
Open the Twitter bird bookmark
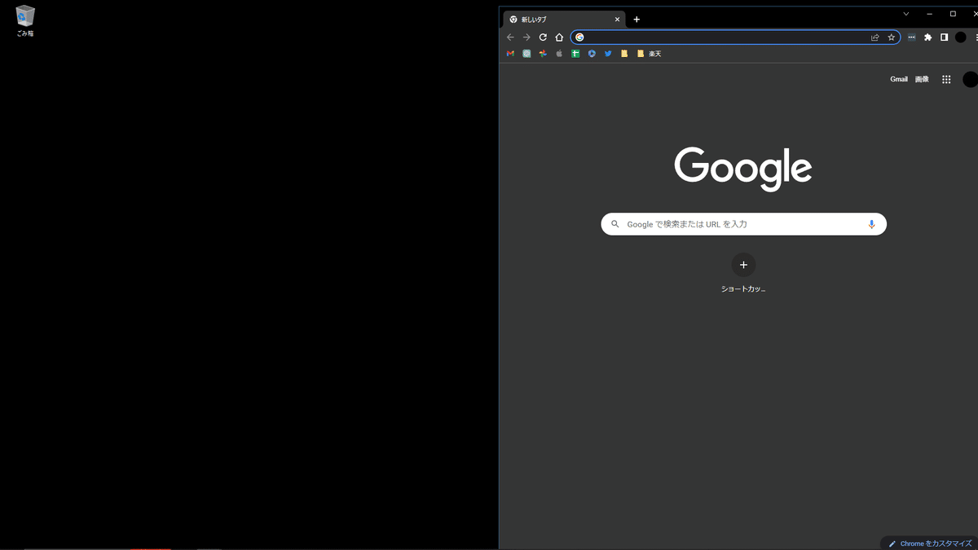coord(608,54)
